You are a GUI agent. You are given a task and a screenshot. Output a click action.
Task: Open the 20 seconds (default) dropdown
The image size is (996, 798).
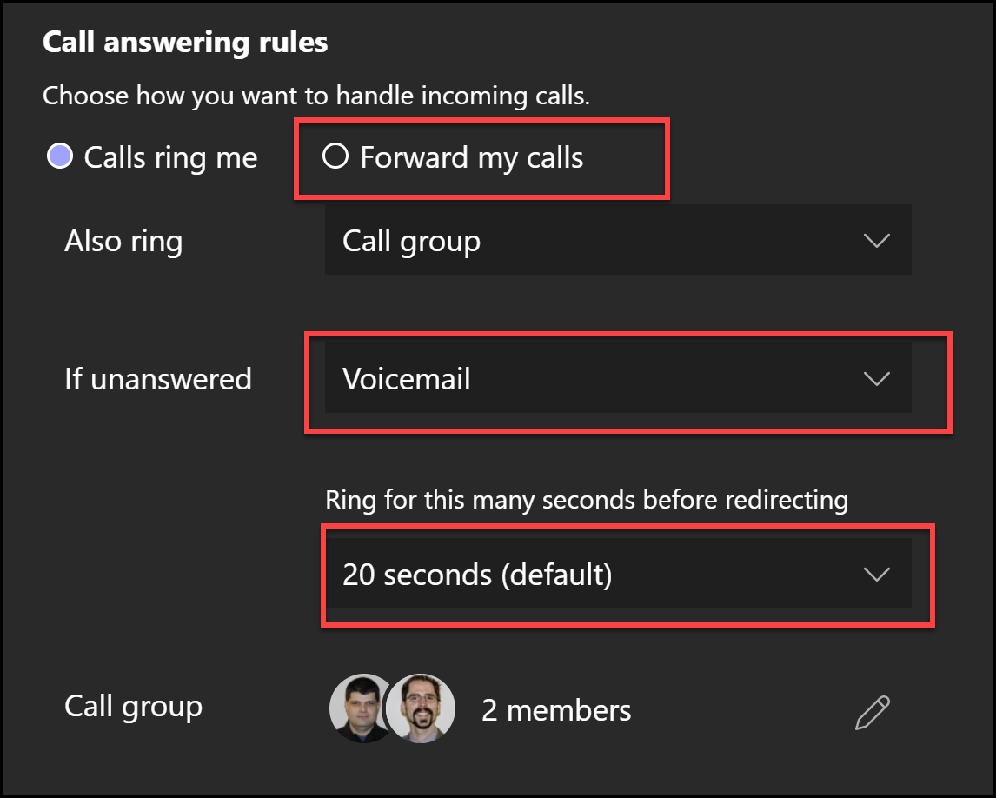click(x=618, y=574)
